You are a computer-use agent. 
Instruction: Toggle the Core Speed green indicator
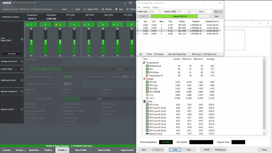(x=22, y=39)
